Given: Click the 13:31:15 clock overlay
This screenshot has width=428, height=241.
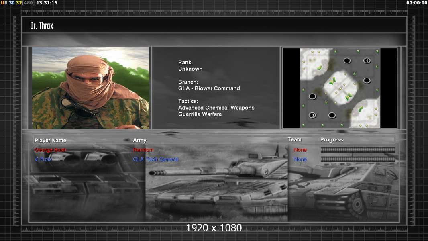Looking at the screenshot, I should click(x=47, y=3).
